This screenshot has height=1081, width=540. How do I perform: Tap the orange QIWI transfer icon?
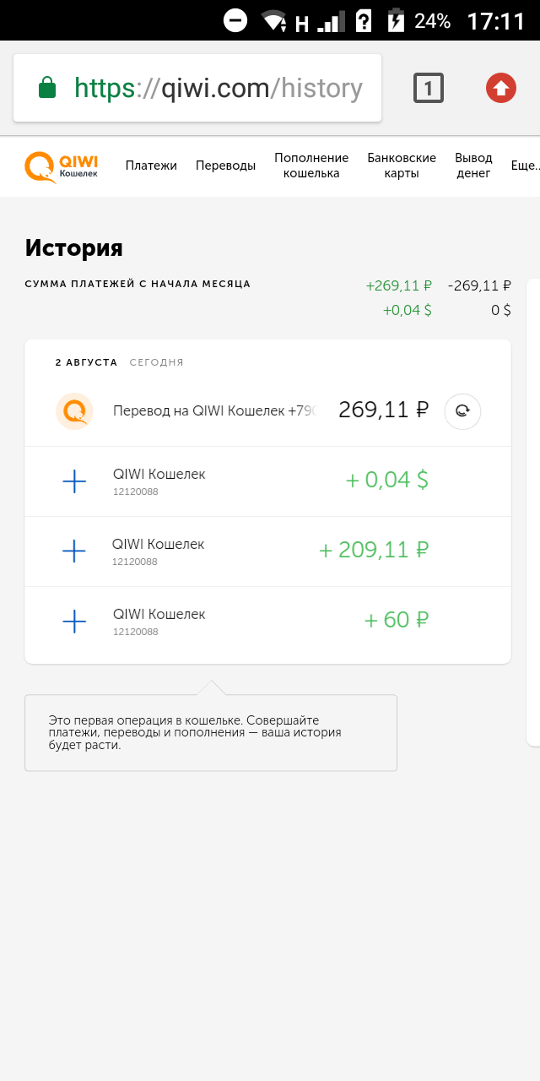click(74, 411)
